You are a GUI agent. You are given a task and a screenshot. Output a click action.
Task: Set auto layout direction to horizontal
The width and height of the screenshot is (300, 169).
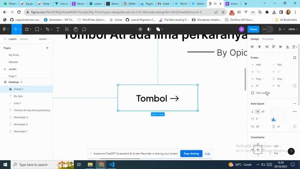click(258, 112)
